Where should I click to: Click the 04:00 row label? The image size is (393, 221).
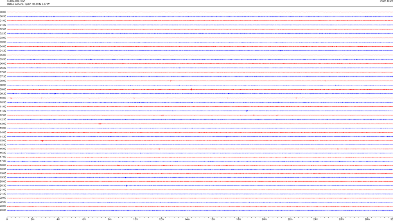3,46
